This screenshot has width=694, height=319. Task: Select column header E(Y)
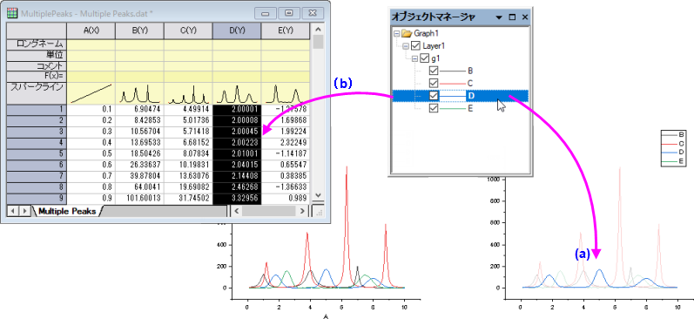286,31
